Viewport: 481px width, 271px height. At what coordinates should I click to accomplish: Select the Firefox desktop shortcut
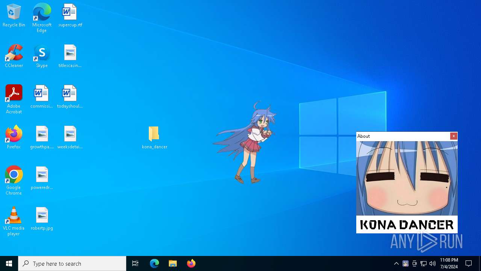pos(14,138)
